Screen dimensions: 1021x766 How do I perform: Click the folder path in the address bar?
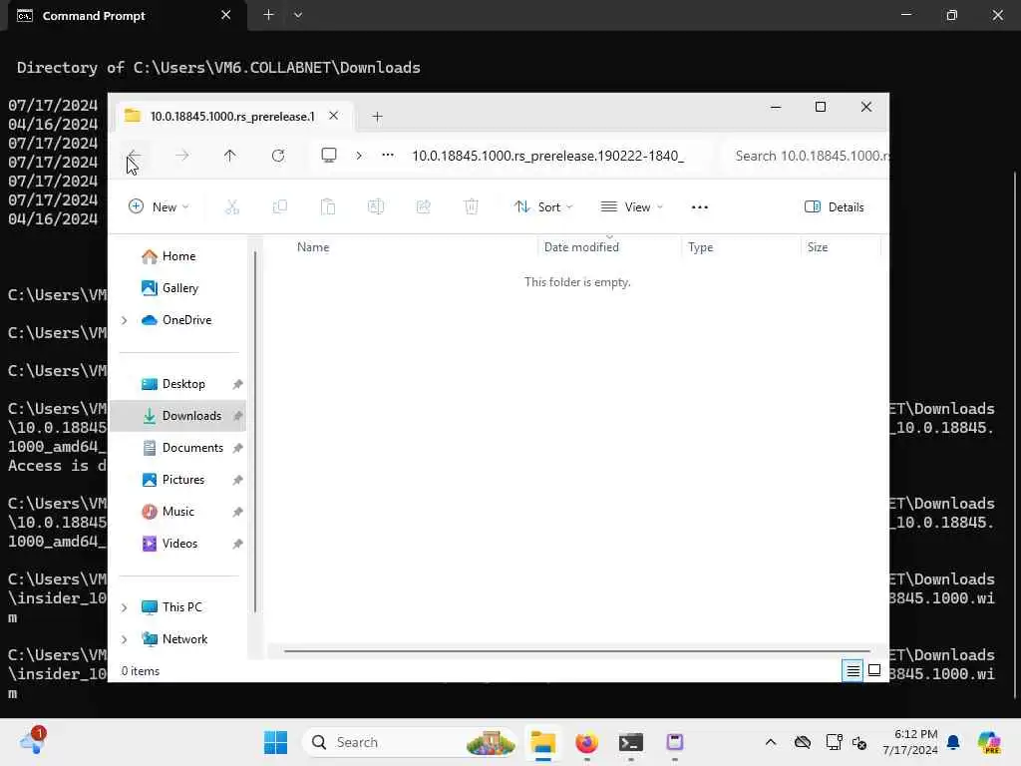click(x=547, y=156)
